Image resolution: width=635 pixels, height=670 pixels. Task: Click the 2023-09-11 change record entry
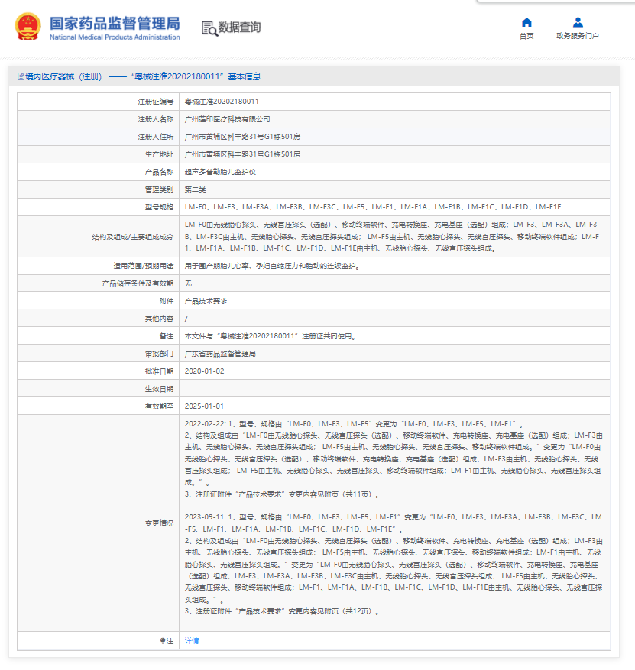tap(394, 564)
